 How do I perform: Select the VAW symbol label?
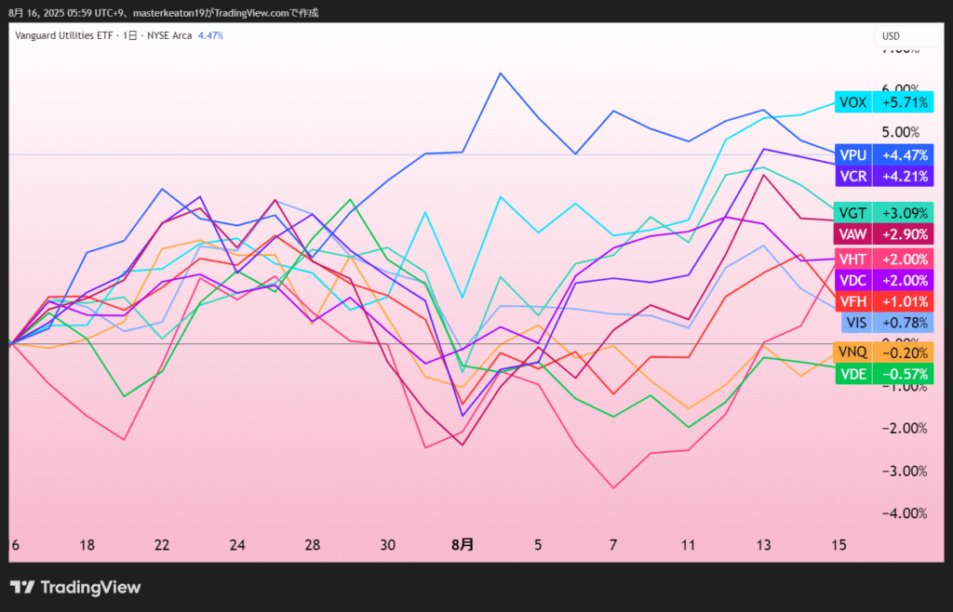[x=853, y=233]
